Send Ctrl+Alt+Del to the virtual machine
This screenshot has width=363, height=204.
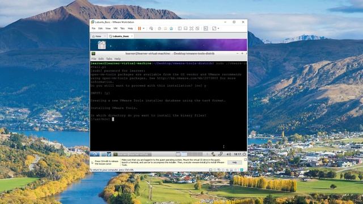coord(151,28)
